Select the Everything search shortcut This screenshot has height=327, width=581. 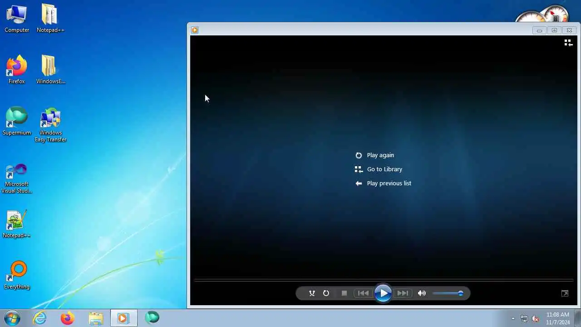pyautogui.click(x=17, y=275)
